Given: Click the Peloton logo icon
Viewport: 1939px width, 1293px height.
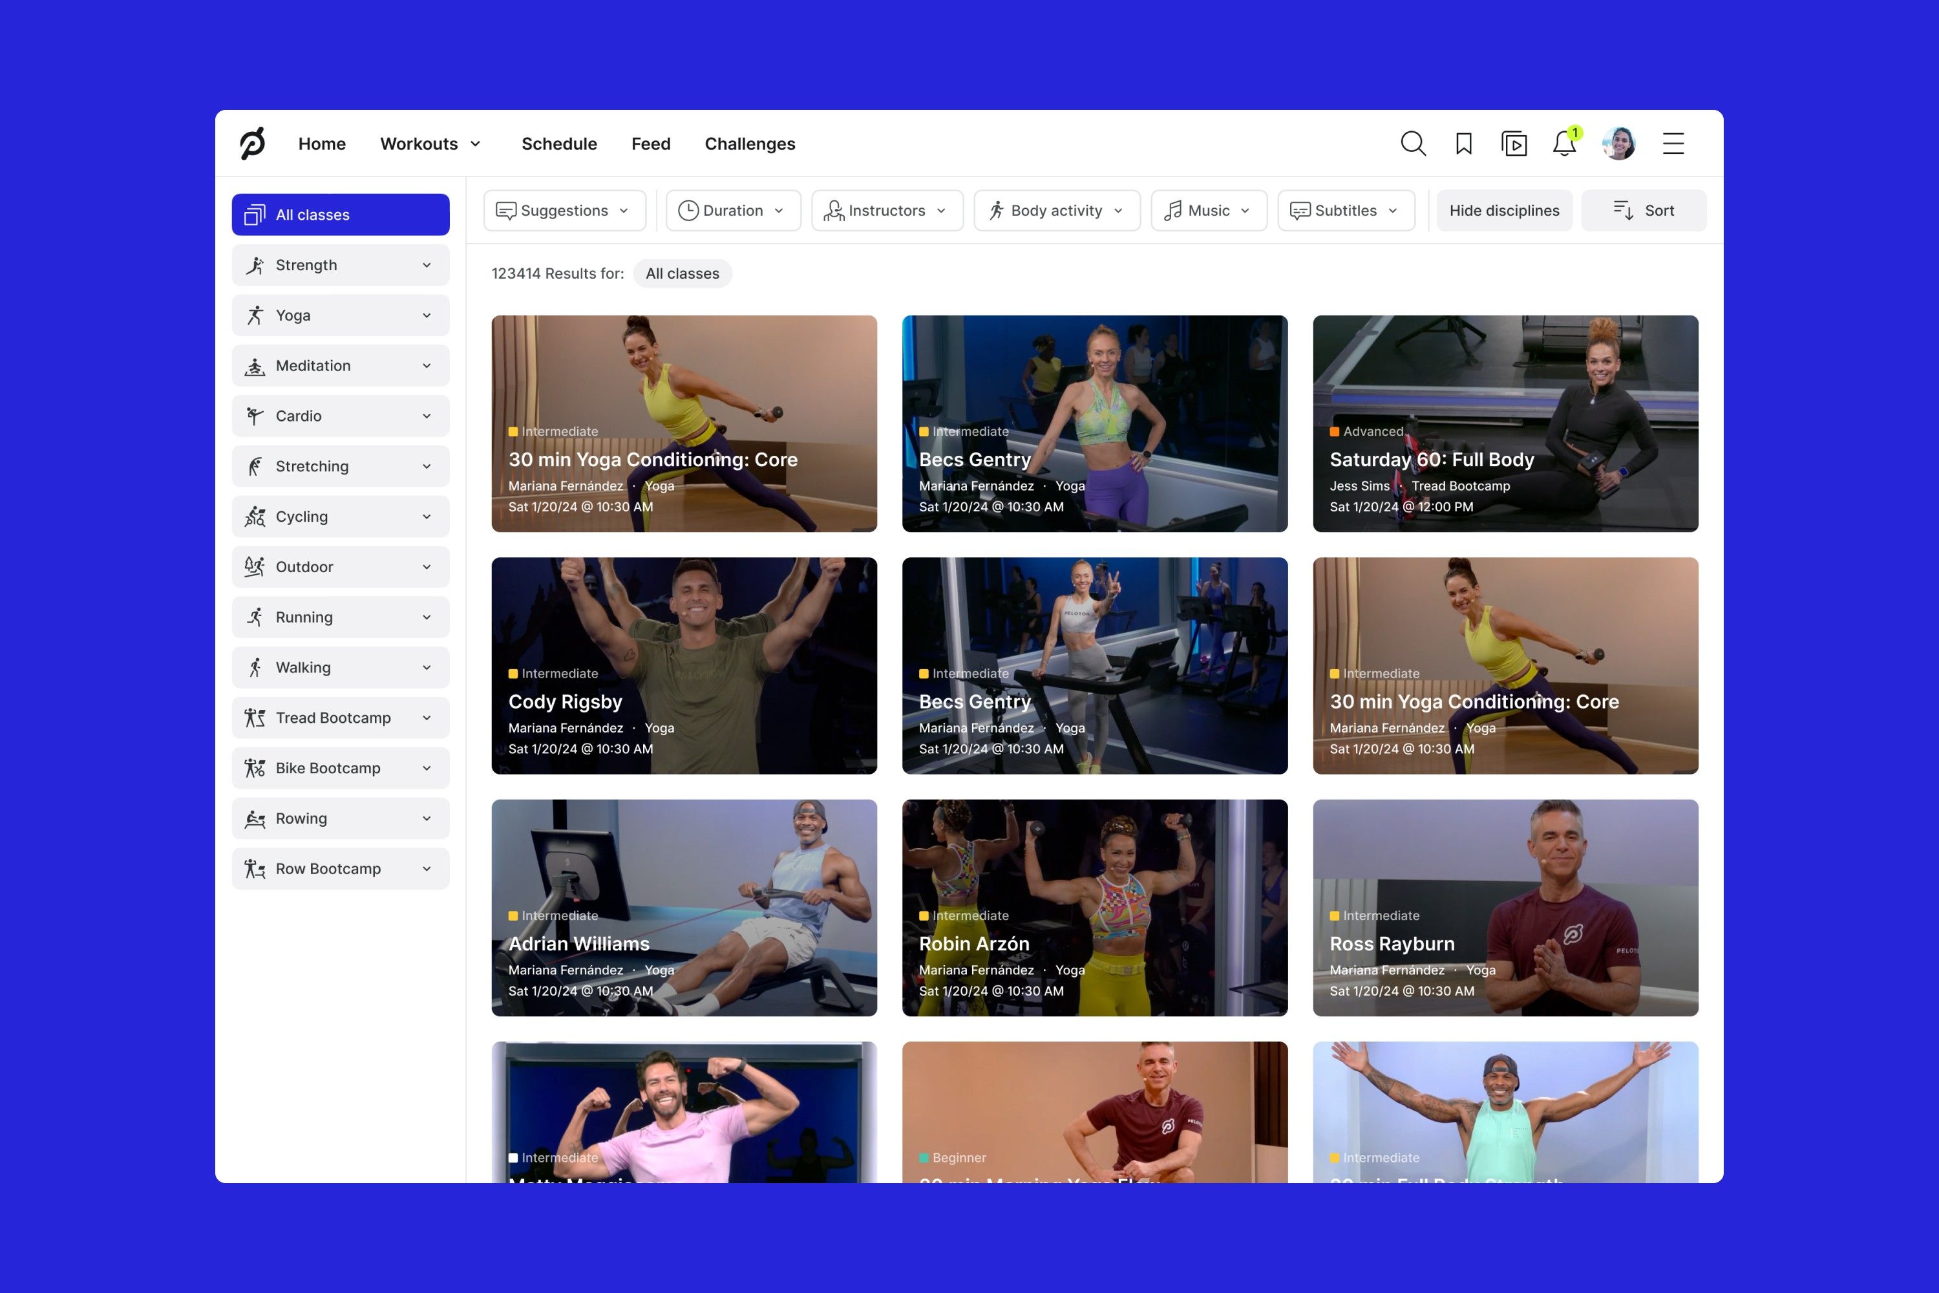Looking at the screenshot, I should (252, 144).
